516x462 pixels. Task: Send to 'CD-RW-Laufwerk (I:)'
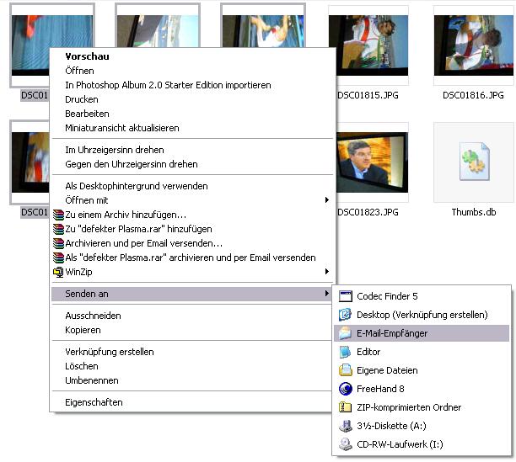[x=422, y=444]
